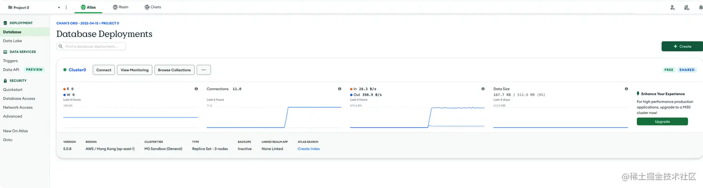Open the Cluster0 link
Screen dimensions: 703x188
(77, 70)
